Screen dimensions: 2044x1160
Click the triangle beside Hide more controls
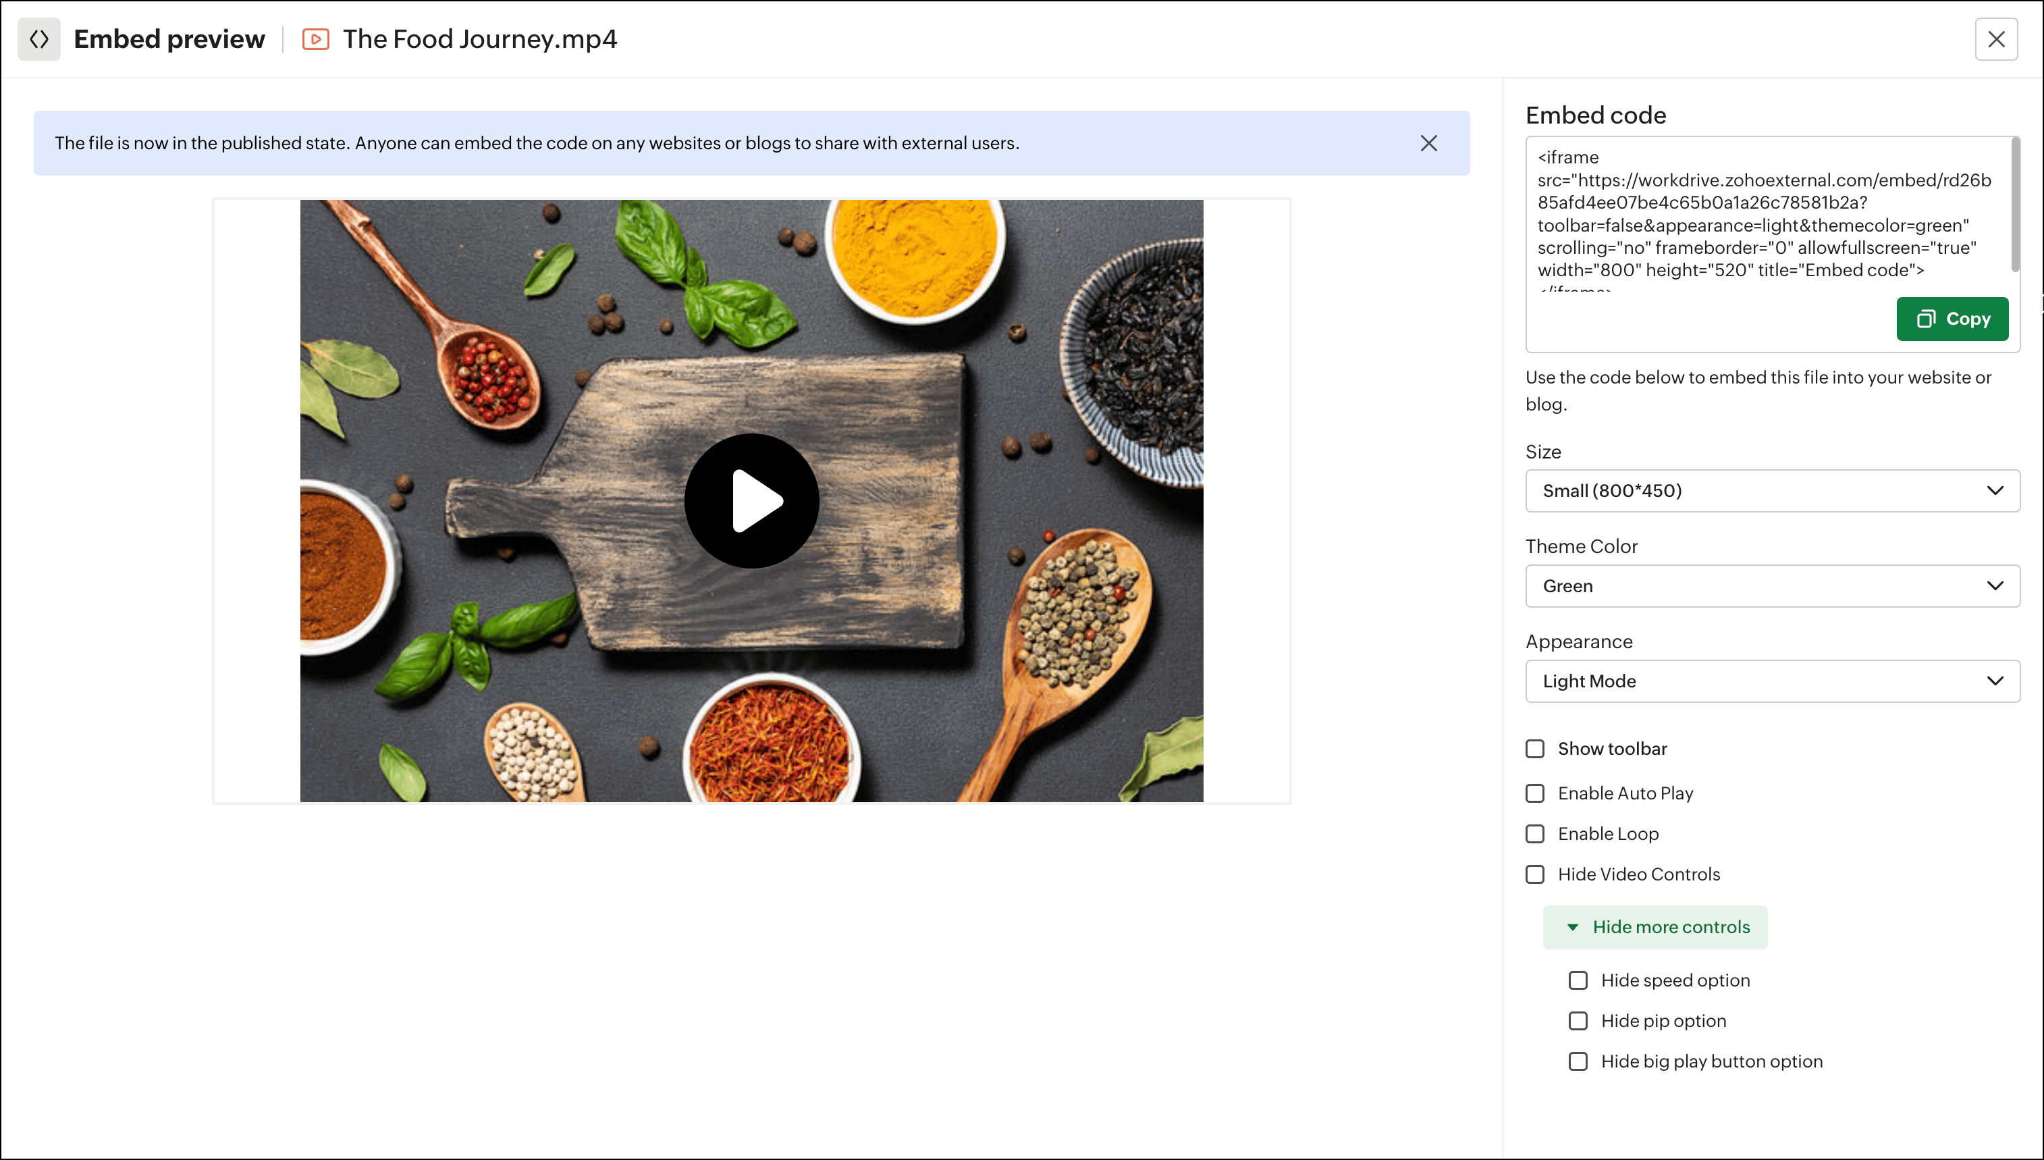(1573, 926)
